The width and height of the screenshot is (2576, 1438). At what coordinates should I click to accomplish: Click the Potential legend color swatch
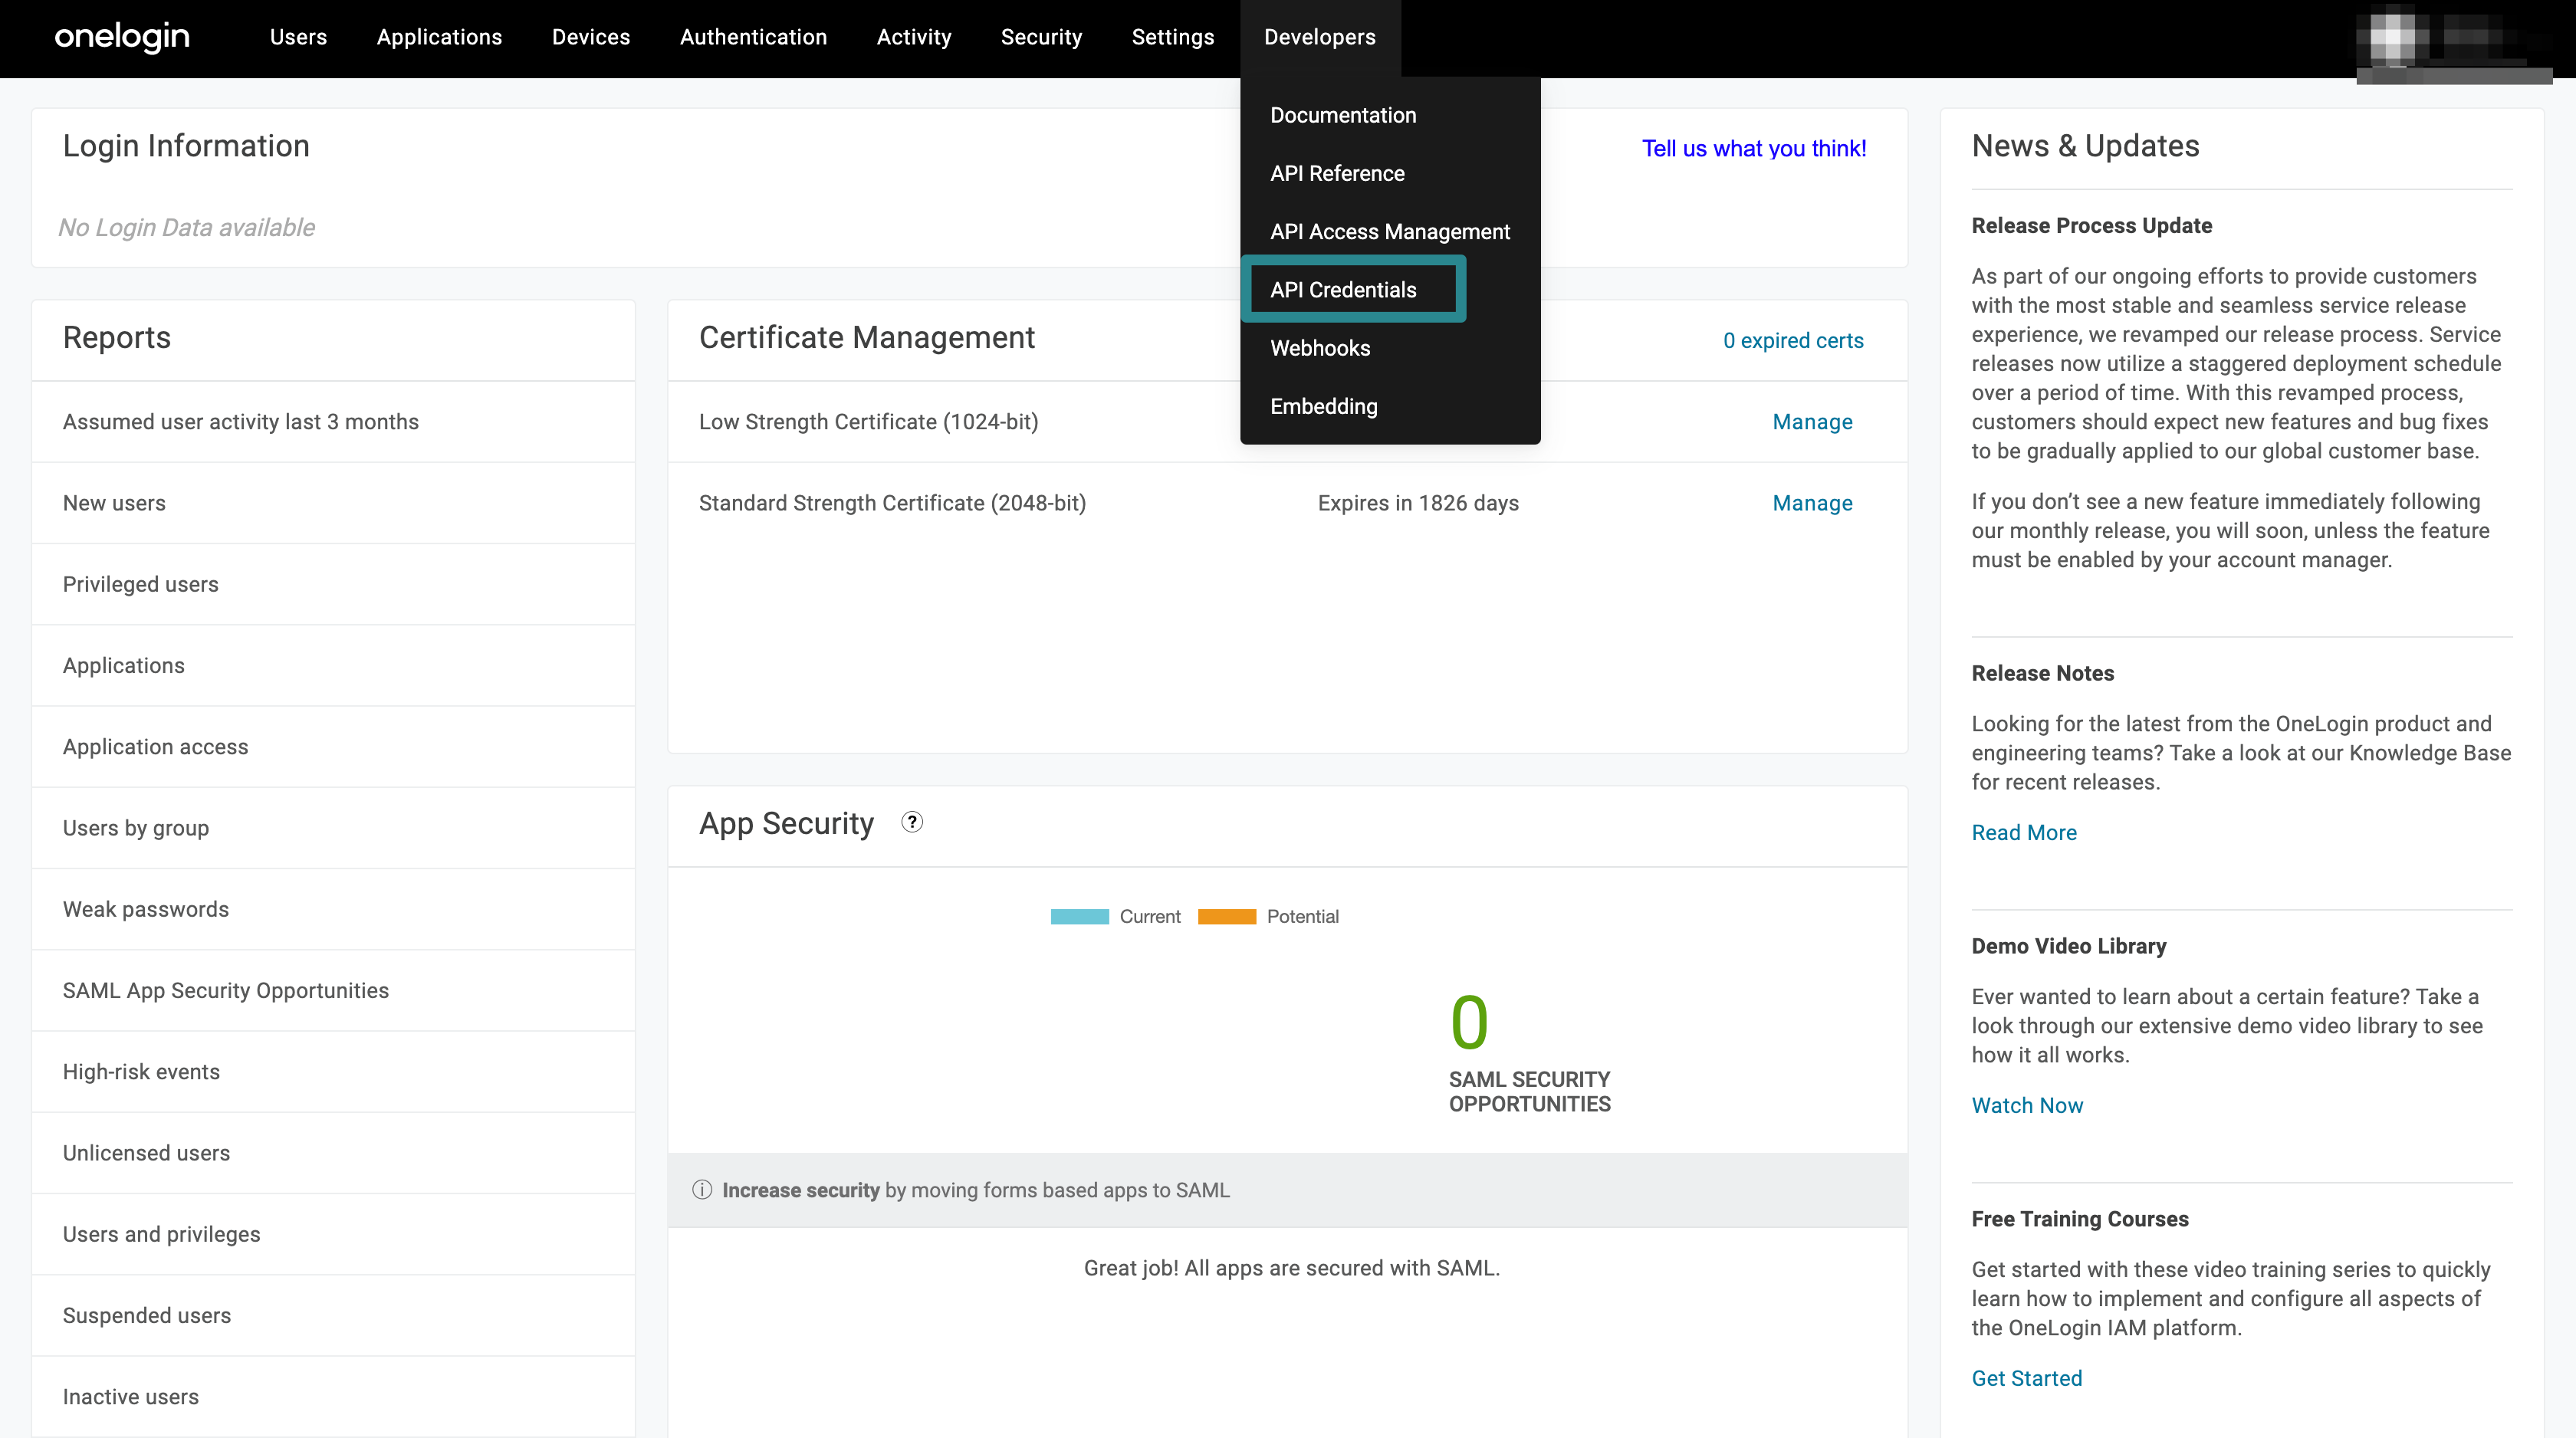(1227, 917)
